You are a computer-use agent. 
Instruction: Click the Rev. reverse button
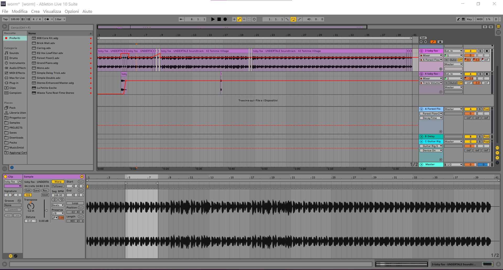click(45, 191)
